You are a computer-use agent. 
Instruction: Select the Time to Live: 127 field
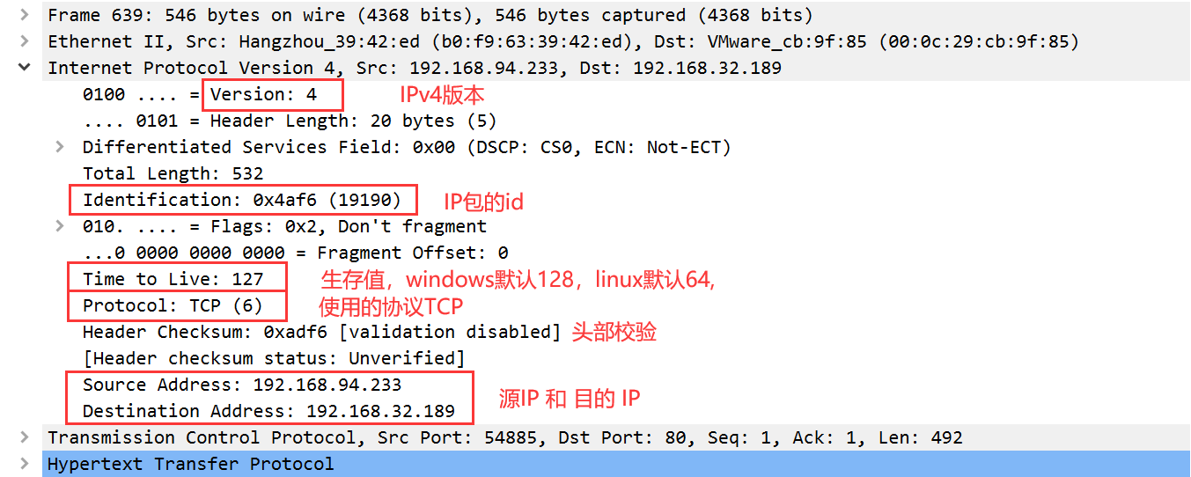pos(173,279)
